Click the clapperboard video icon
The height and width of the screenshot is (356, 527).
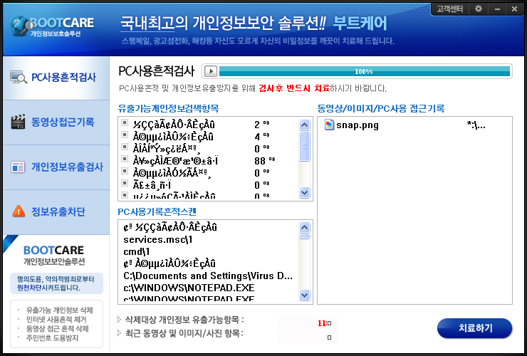18,122
